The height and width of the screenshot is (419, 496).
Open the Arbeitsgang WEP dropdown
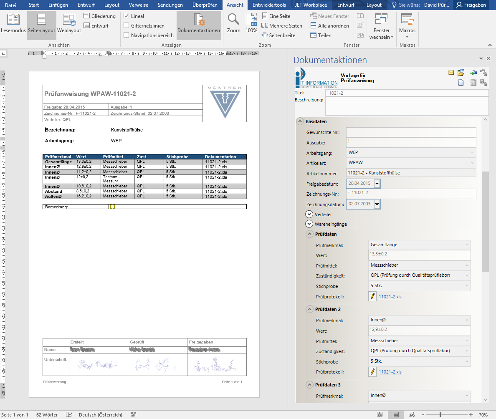[x=472, y=152]
